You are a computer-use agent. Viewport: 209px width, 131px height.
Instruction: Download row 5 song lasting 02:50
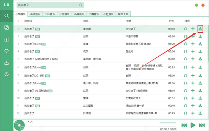pos(200,59)
